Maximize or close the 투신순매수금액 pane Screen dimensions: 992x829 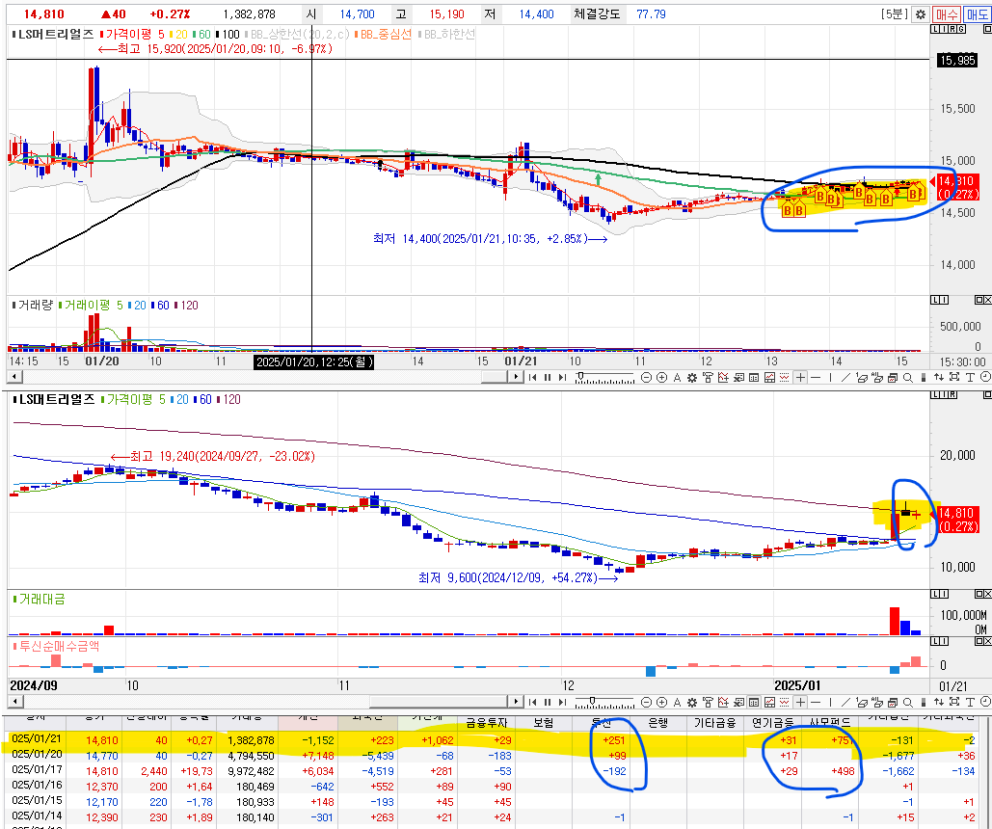(982, 641)
